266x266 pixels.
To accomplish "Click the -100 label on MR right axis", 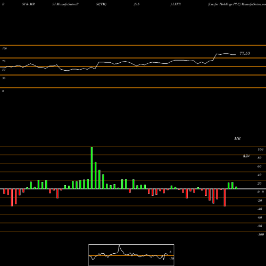I will click(261, 235).
